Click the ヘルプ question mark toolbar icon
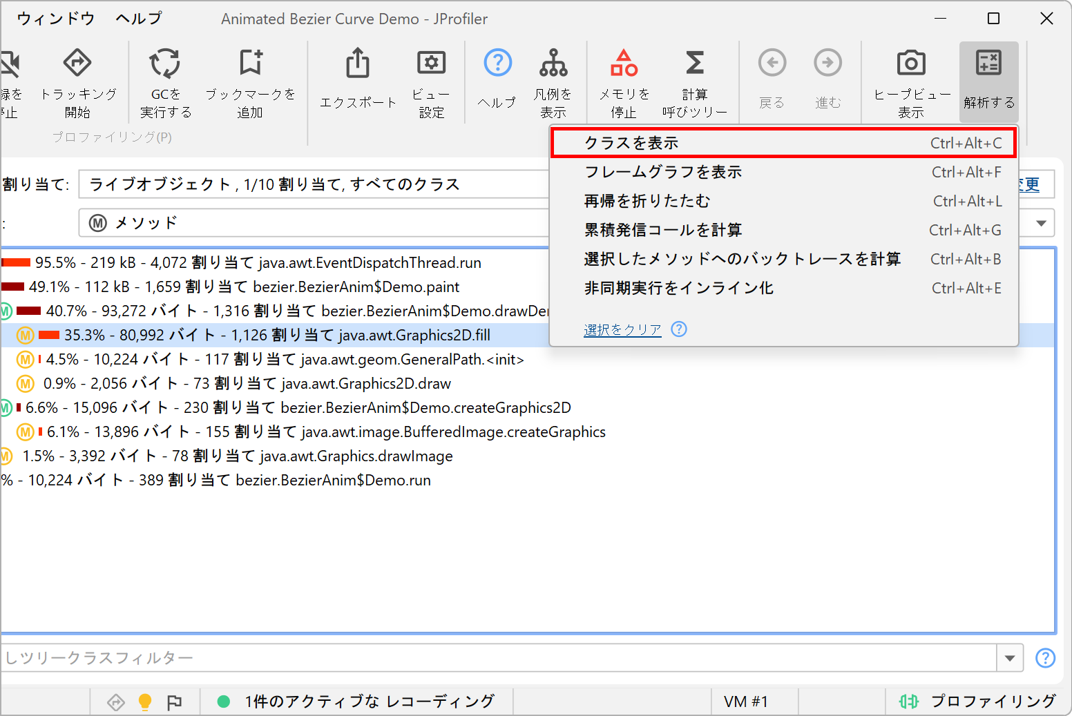This screenshot has width=1072, height=716. [x=497, y=64]
